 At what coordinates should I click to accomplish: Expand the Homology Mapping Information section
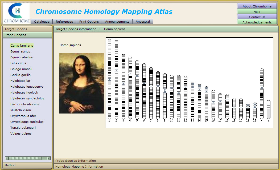166,167
